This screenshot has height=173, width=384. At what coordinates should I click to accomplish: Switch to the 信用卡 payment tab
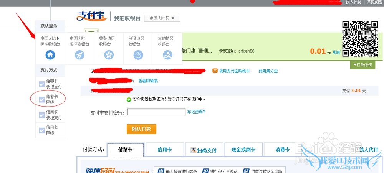[x=165, y=150]
